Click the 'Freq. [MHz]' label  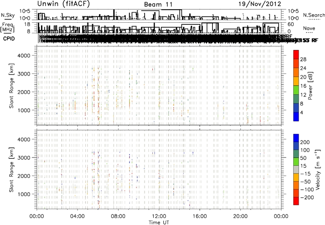pyautogui.click(x=7, y=28)
